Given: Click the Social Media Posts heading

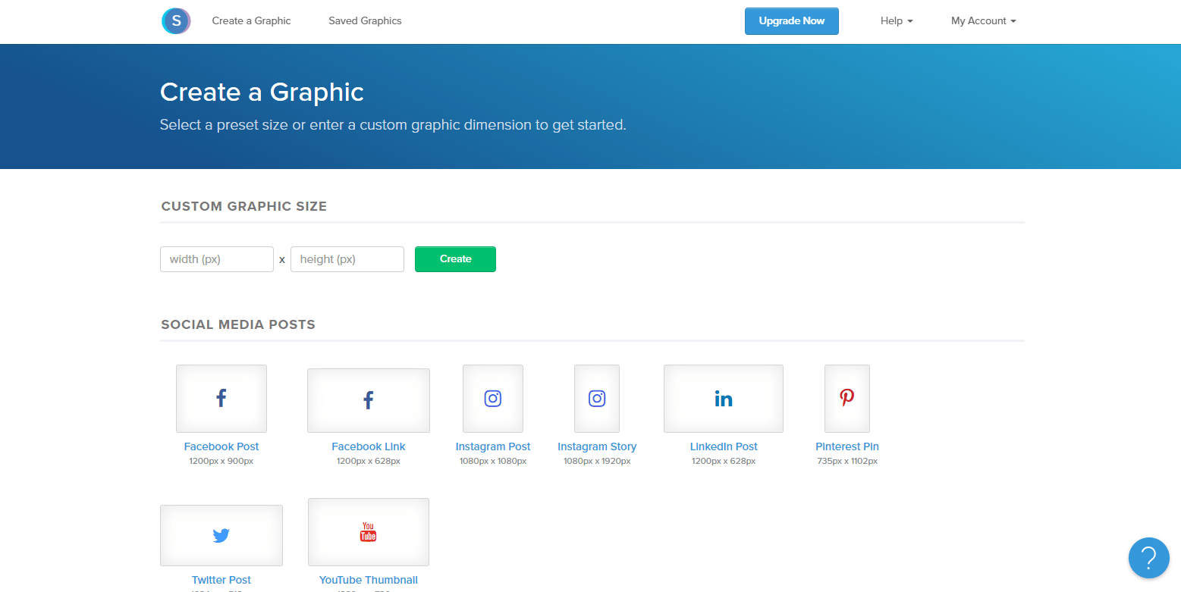Looking at the screenshot, I should tap(238, 324).
